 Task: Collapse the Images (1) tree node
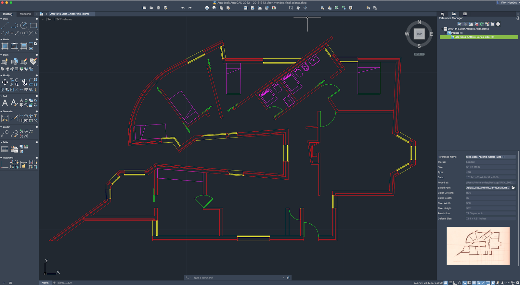tap(446, 33)
